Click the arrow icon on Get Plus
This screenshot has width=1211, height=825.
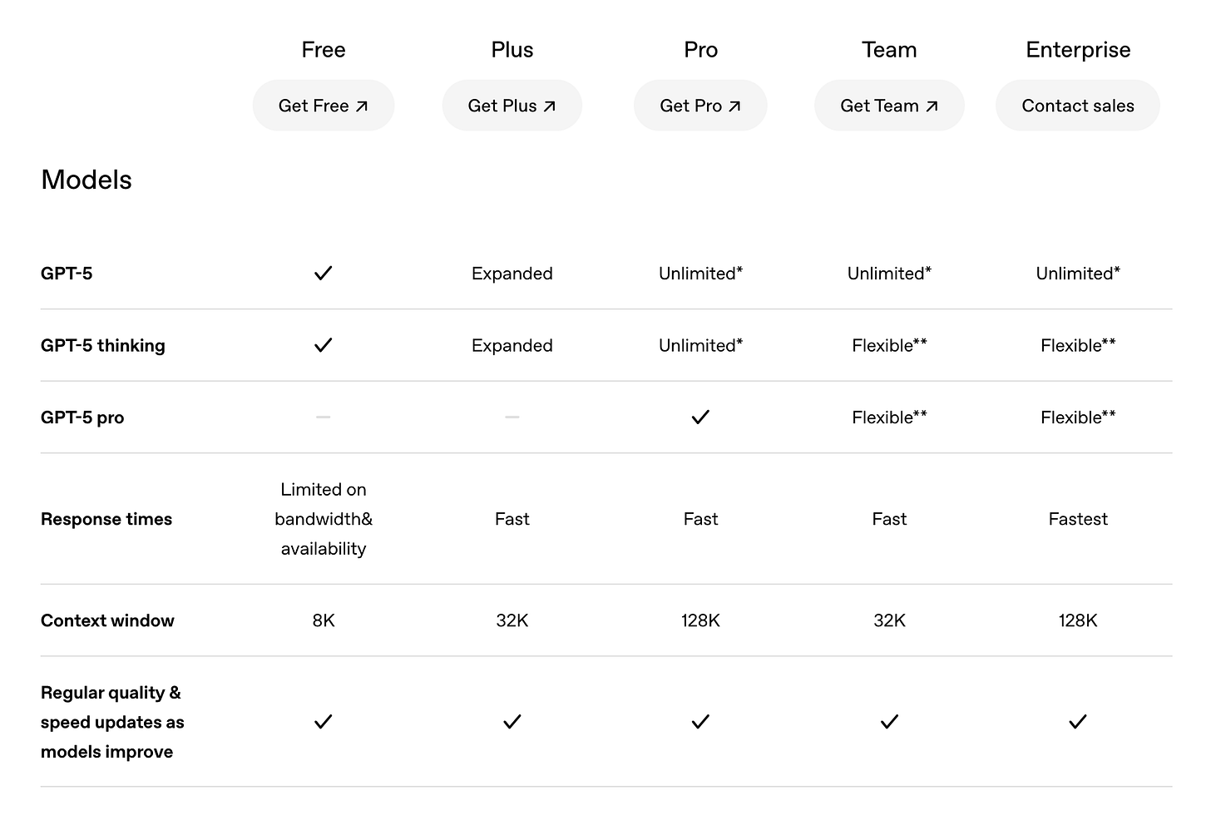point(550,106)
